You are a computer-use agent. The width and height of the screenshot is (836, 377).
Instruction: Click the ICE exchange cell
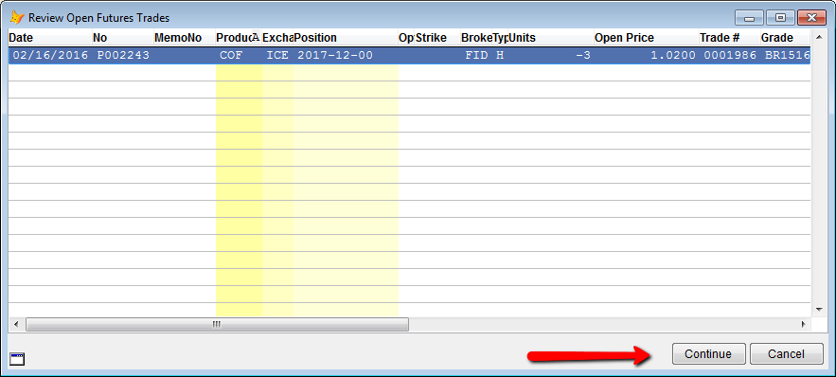[277, 56]
